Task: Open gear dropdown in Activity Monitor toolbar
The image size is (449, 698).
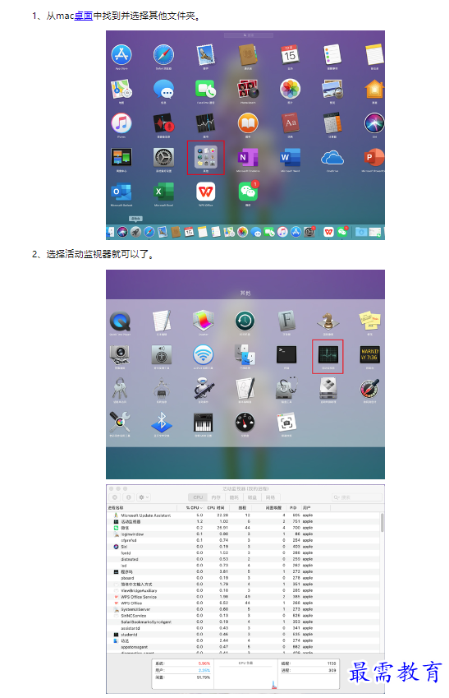Action: point(143,497)
